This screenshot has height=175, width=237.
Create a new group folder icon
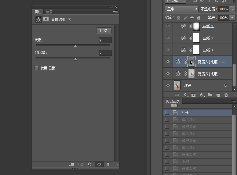(x=210, y=95)
